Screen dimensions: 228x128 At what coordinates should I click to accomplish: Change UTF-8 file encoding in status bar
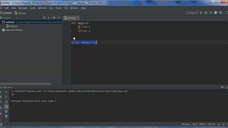[x=211, y=124]
